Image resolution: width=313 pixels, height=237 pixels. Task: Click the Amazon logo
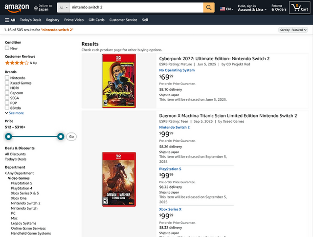tap(17, 8)
